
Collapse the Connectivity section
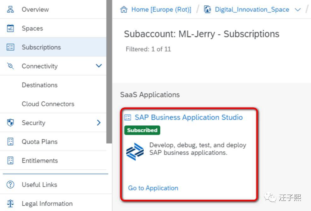click(98, 66)
